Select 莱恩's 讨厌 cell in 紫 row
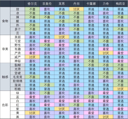Viewport: 128px width, 119px height. tap(62, 109)
